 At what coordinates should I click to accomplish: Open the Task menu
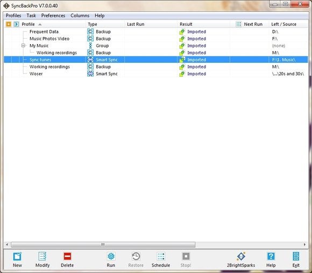pyautogui.click(x=31, y=16)
